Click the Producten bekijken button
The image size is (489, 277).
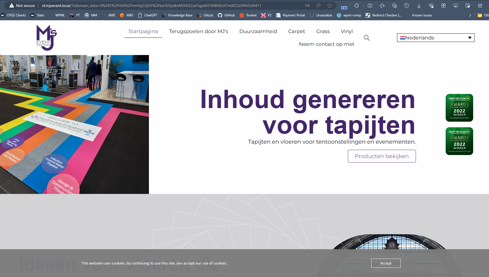point(382,156)
